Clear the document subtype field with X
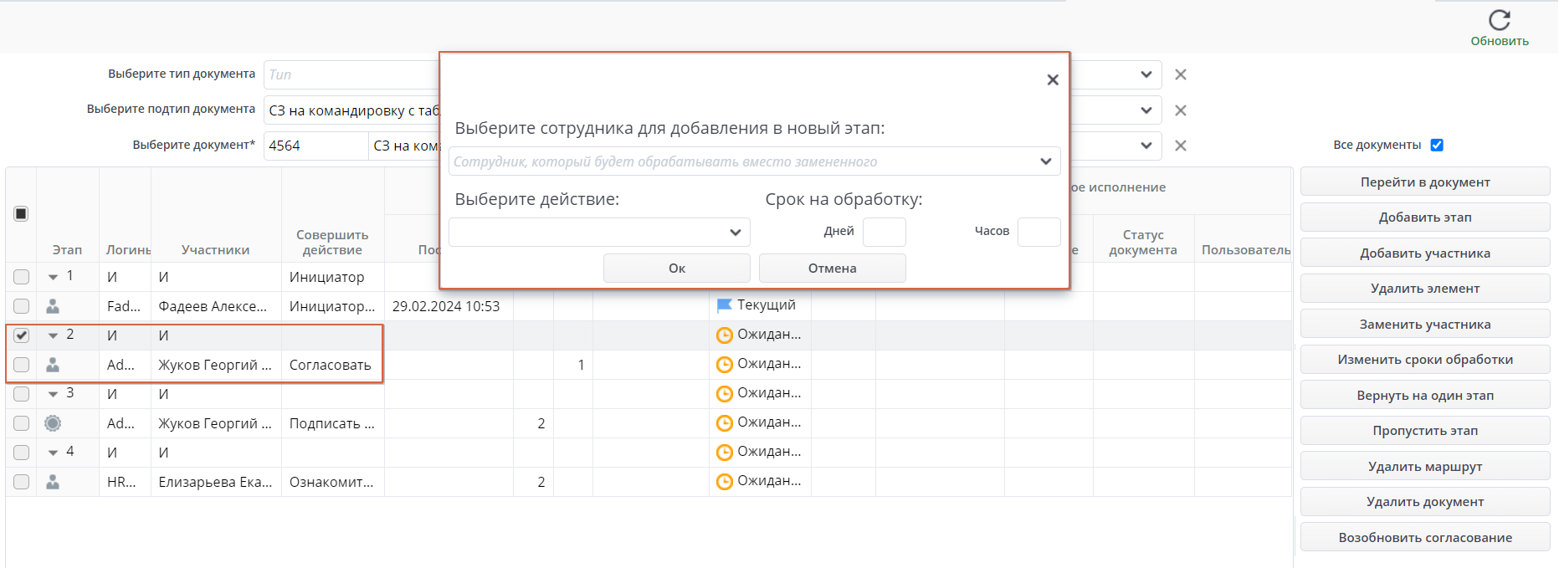The width and height of the screenshot is (1559, 568). coord(1180,110)
